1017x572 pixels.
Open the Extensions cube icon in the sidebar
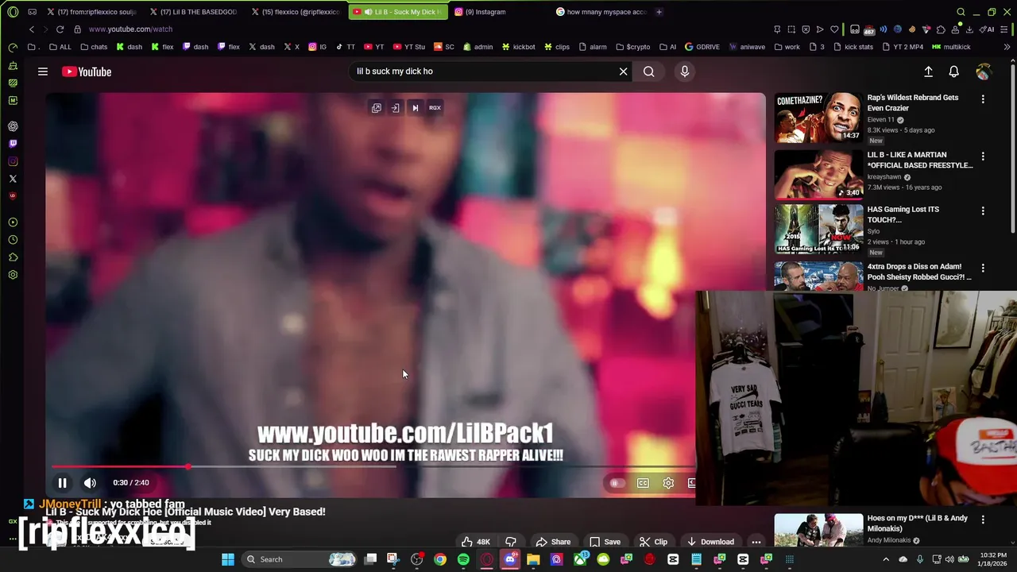click(13, 257)
